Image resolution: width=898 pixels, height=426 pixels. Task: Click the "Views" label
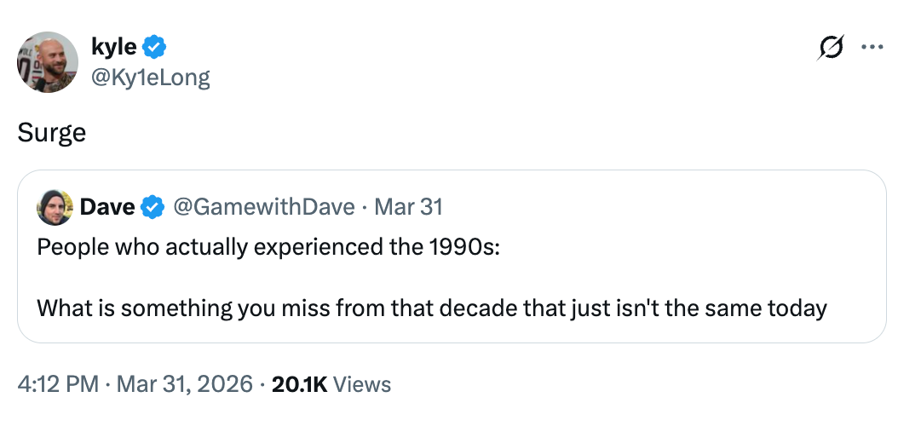(362, 384)
